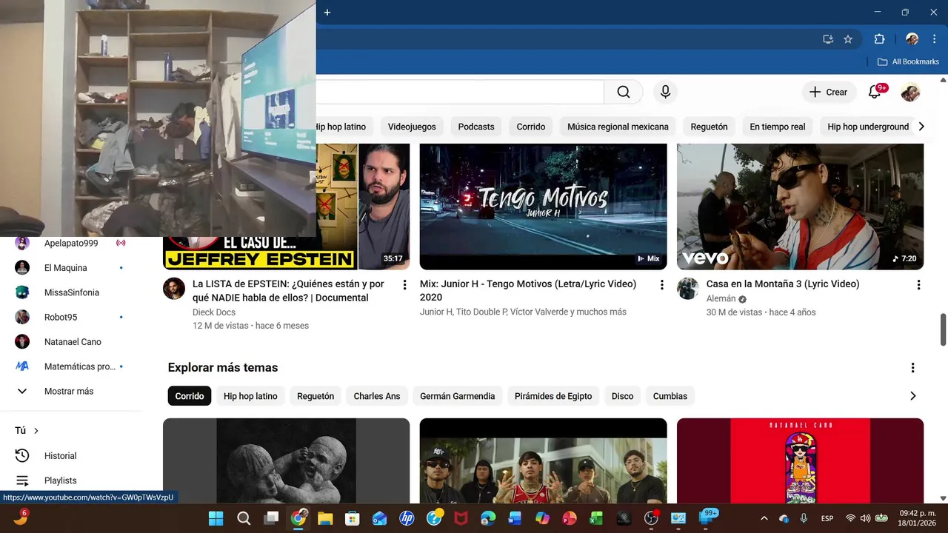Click the Dieck Docs channel avatar
The image size is (948, 533).
(x=174, y=289)
